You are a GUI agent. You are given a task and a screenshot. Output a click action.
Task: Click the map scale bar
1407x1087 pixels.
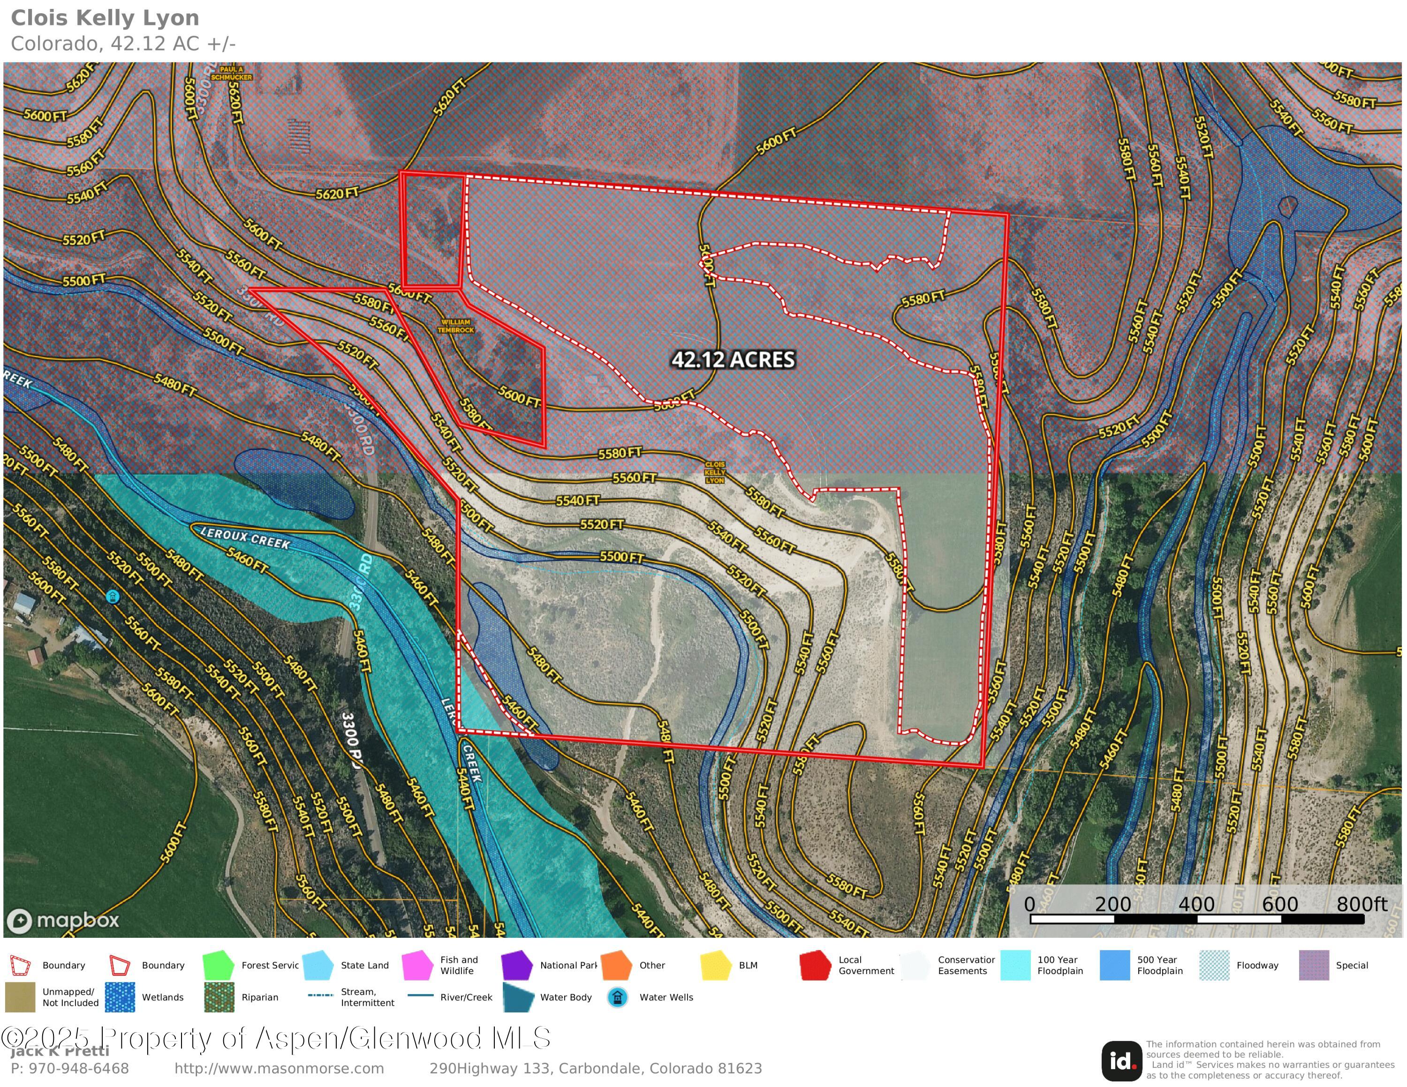click(x=1197, y=919)
